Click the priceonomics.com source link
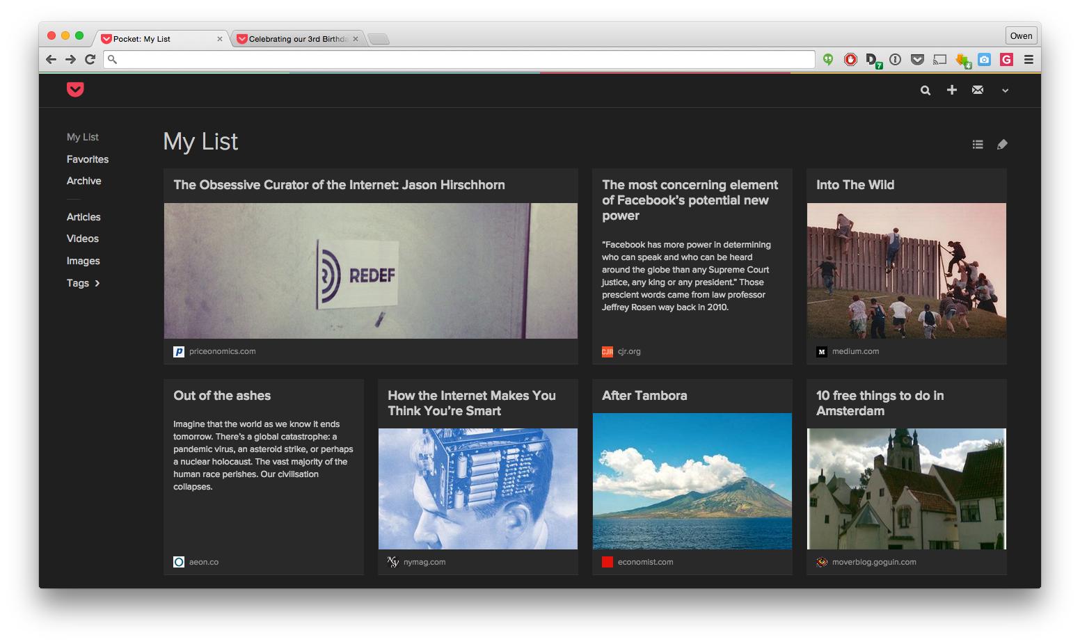1080x644 pixels. tap(223, 352)
